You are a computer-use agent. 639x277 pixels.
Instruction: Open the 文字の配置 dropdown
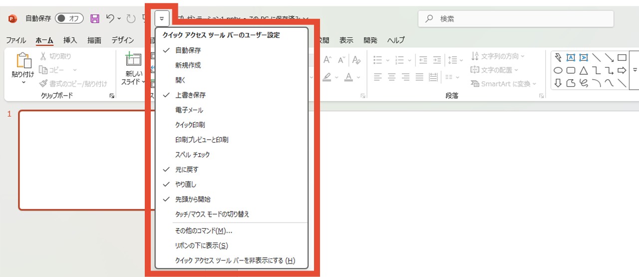click(x=516, y=70)
